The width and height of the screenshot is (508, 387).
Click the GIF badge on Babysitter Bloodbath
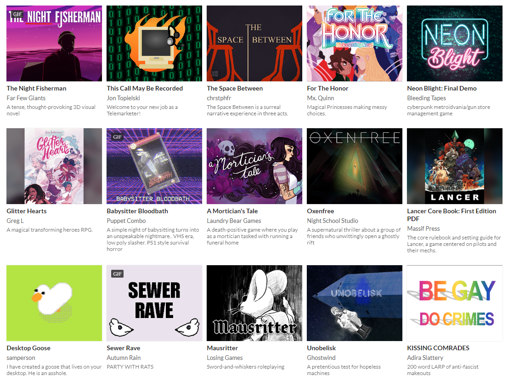click(117, 137)
